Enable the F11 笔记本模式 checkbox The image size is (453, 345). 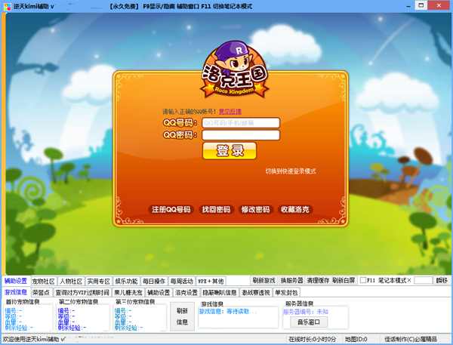click(363, 280)
